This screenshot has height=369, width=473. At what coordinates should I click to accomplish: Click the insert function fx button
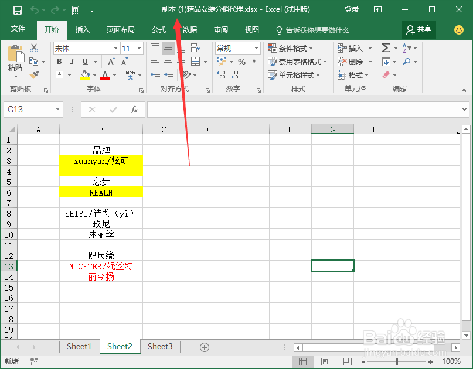[x=134, y=110]
